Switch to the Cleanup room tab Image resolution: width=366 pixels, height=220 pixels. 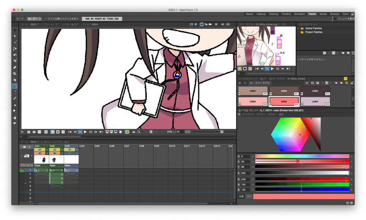261,14
